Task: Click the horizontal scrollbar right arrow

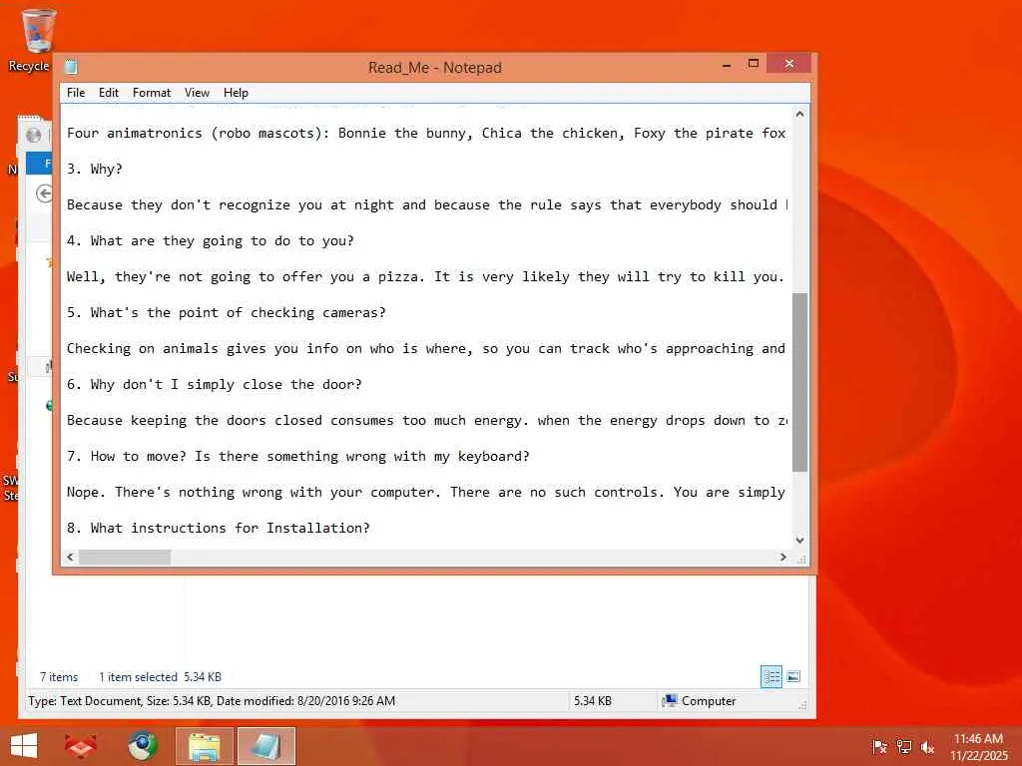Action: click(x=783, y=557)
